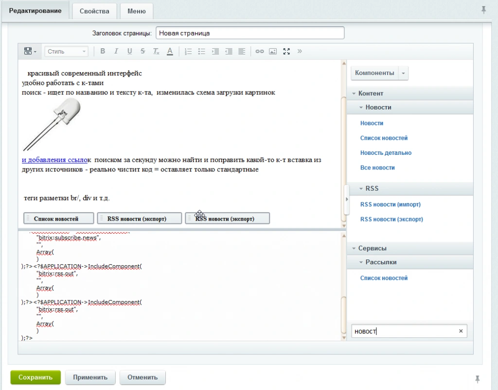Click the insert link icon
The width and height of the screenshot is (498, 390).
[x=260, y=51]
